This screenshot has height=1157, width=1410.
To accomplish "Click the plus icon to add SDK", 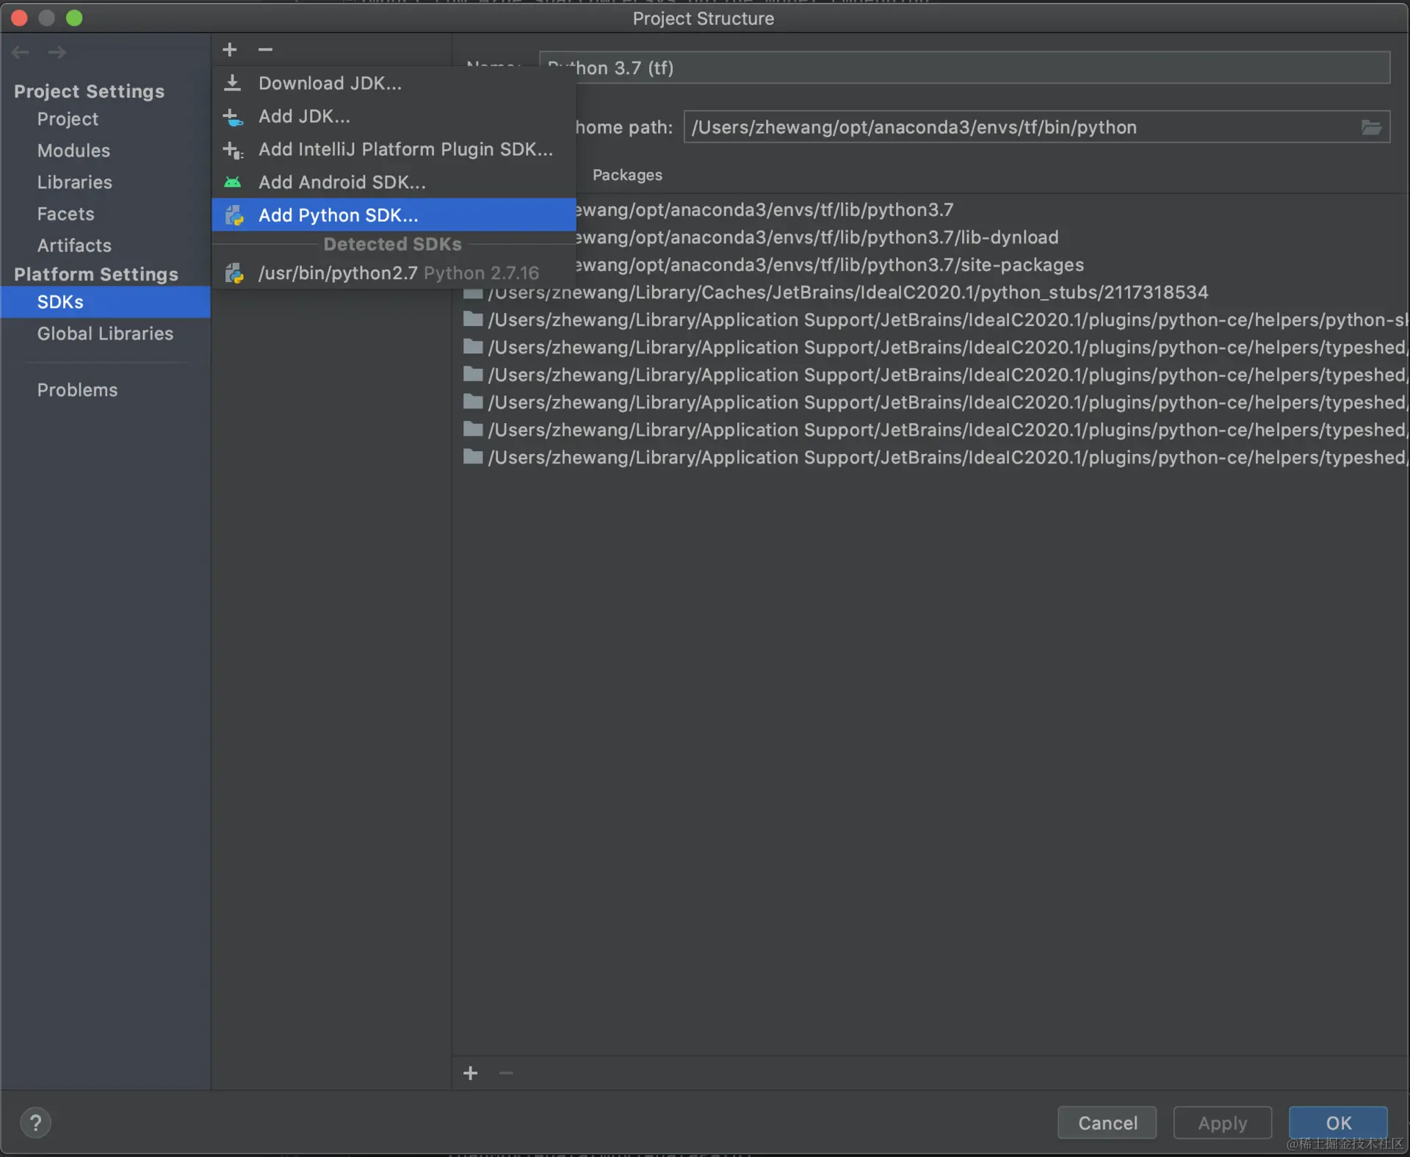I will (229, 49).
